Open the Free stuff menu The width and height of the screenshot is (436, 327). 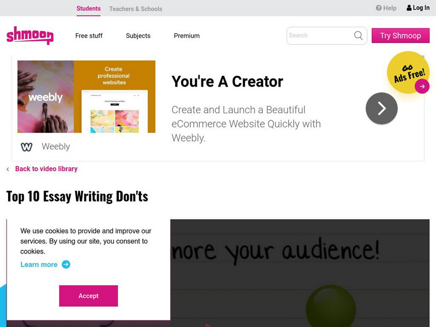(89, 35)
